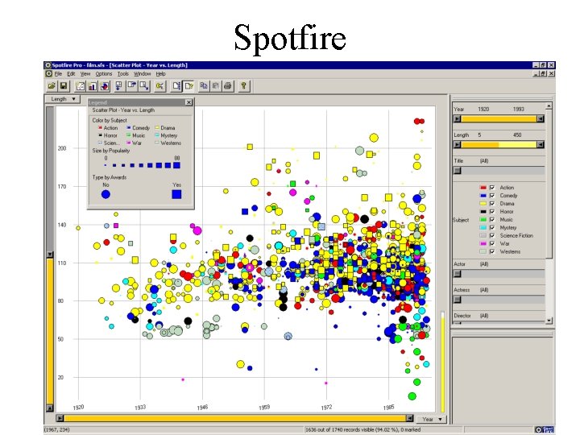Image resolution: width=580 pixels, height=435 pixels.
Task: Click the paste toolbar icon
Action: pyautogui.click(x=215, y=86)
